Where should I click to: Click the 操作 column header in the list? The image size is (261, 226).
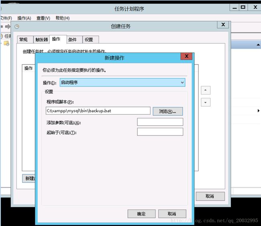click(29, 68)
